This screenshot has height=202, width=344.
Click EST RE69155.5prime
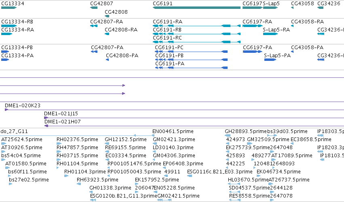coord(125,148)
